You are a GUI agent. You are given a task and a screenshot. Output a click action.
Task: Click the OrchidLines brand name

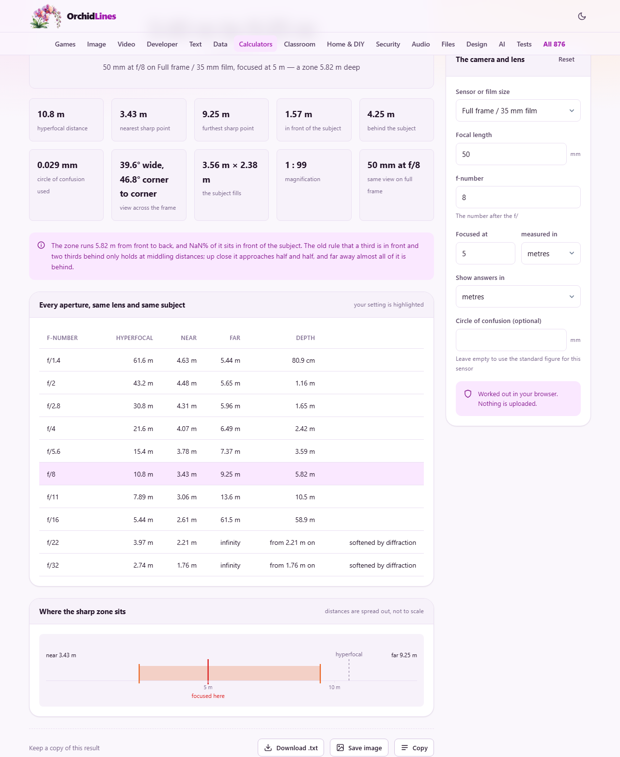pos(92,16)
